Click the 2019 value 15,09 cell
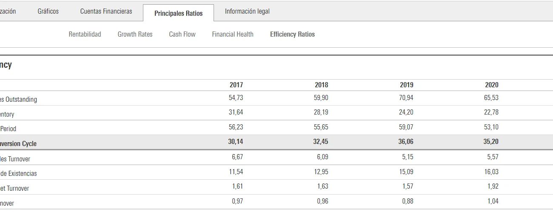This screenshot has width=553, height=215. (406, 172)
